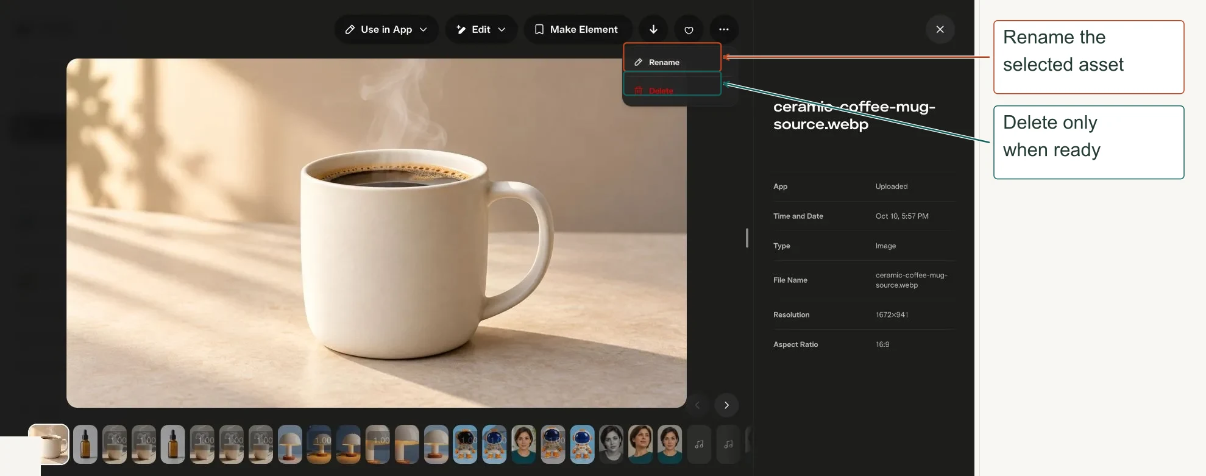Click the '16:9' aspect ratio value
1206x476 pixels.
pyautogui.click(x=882, y=344)
